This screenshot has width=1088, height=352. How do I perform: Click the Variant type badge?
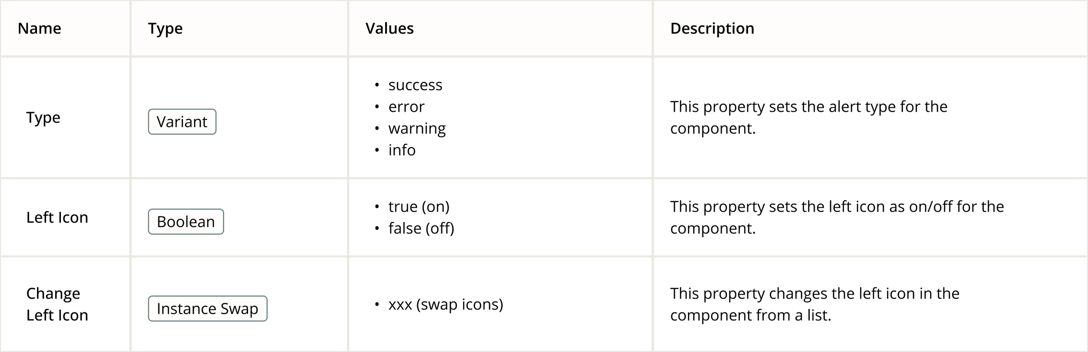point(182,122)
